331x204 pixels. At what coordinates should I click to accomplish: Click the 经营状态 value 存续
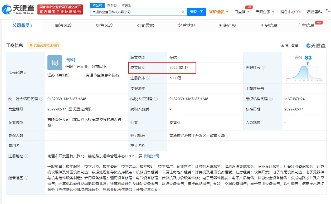pos(173,57)
